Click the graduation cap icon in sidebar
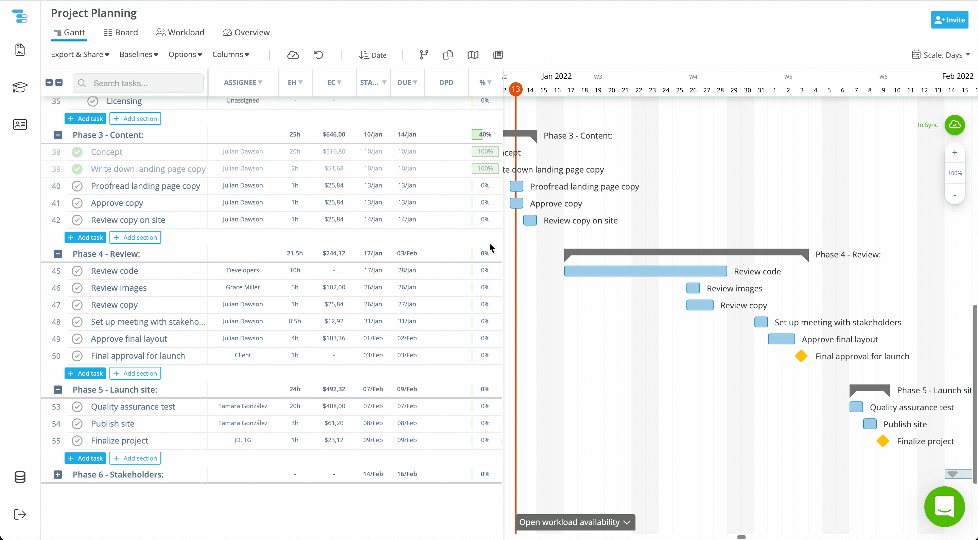Image resolution: width=978 pixels, height=540 pixels. (20, 87)
